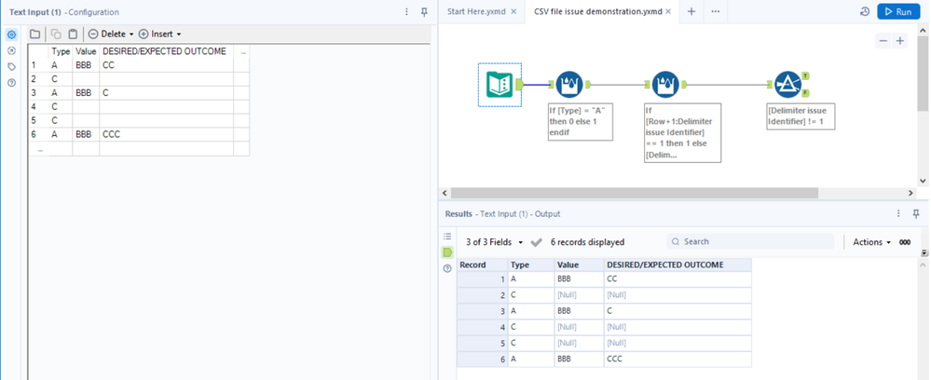Open Results panel options kebab menu
The width and height of the screenshot is (931, 380).
pyautogui.click(x=898, y=214)
